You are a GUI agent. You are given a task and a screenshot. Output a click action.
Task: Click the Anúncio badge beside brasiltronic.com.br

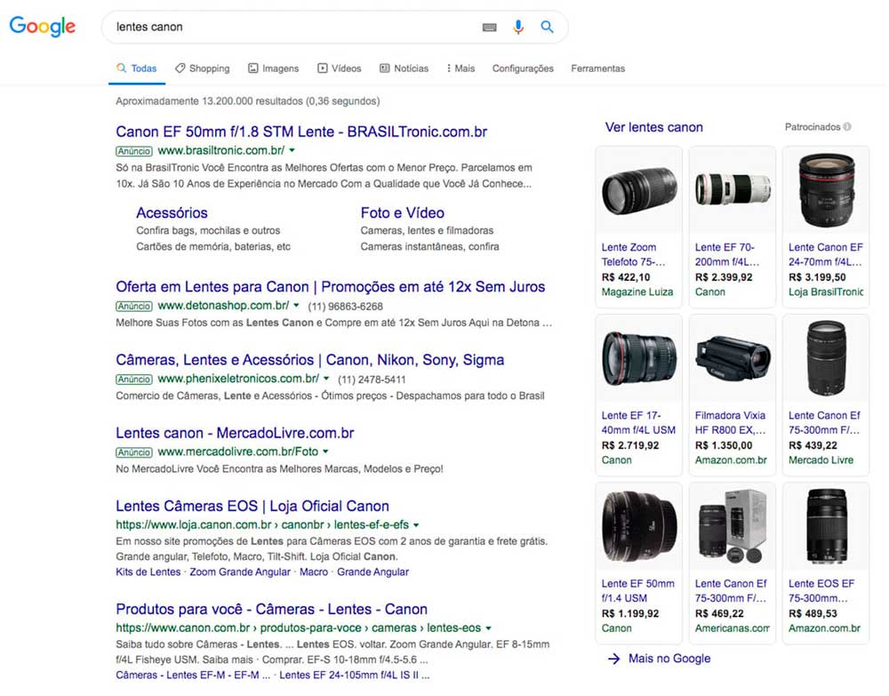[134, 151]
